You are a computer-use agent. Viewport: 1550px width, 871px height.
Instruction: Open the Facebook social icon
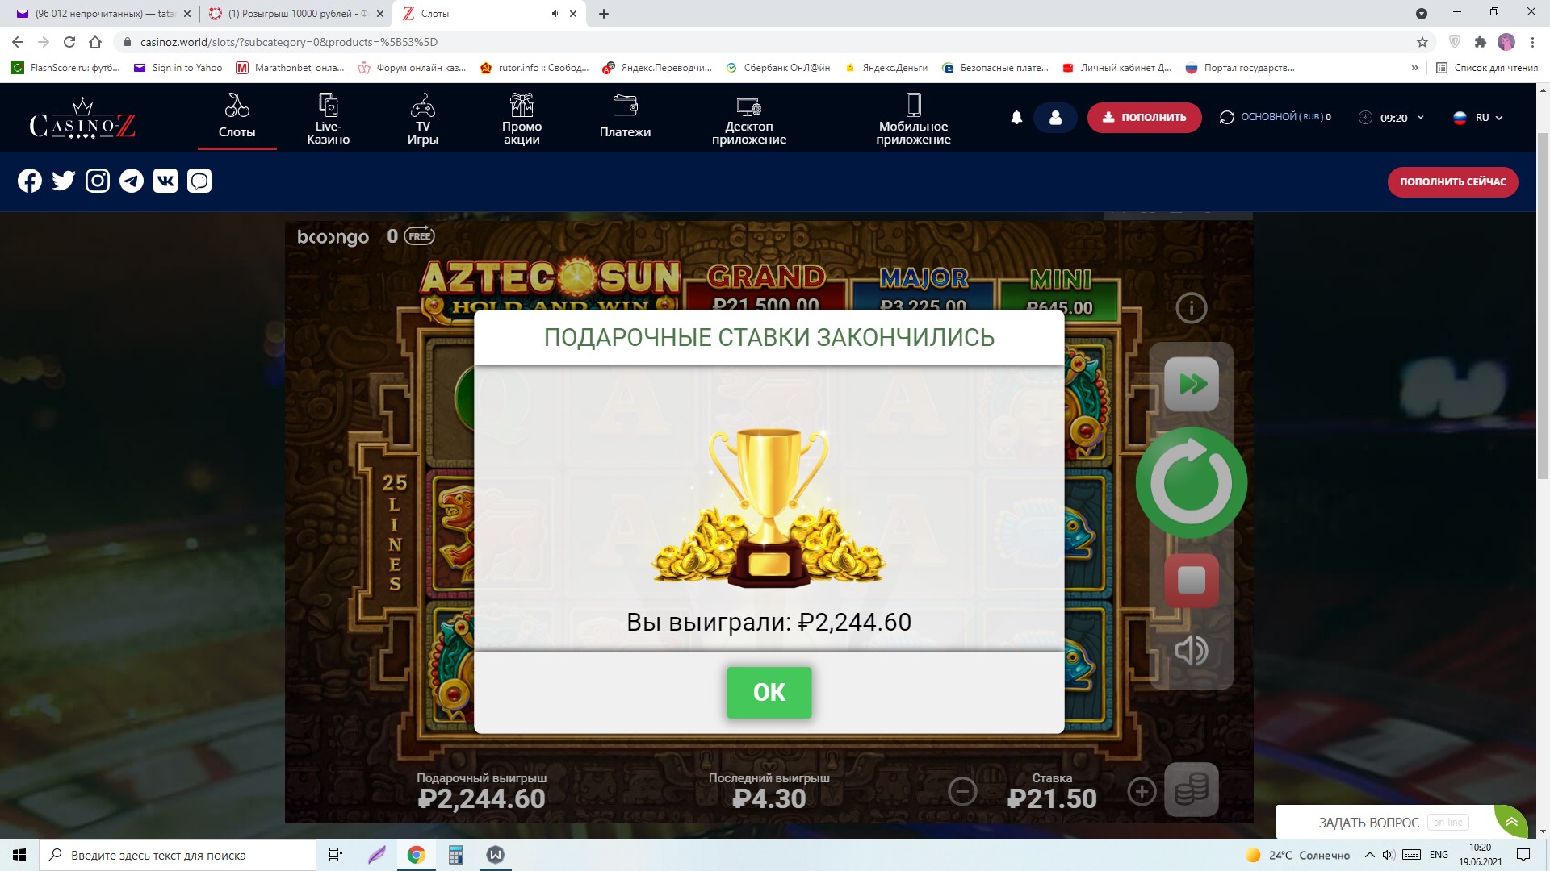pos(30,181)
